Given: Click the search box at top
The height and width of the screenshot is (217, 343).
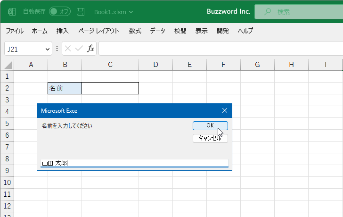Looking at the screenshot, I should point(299,12).
